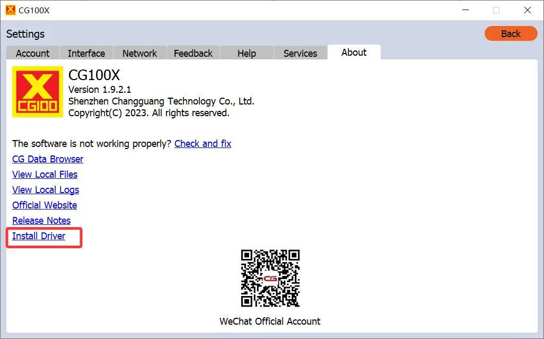Open the CG Data Browser link
Screen dimensions: 544x339
pos(48,159)
